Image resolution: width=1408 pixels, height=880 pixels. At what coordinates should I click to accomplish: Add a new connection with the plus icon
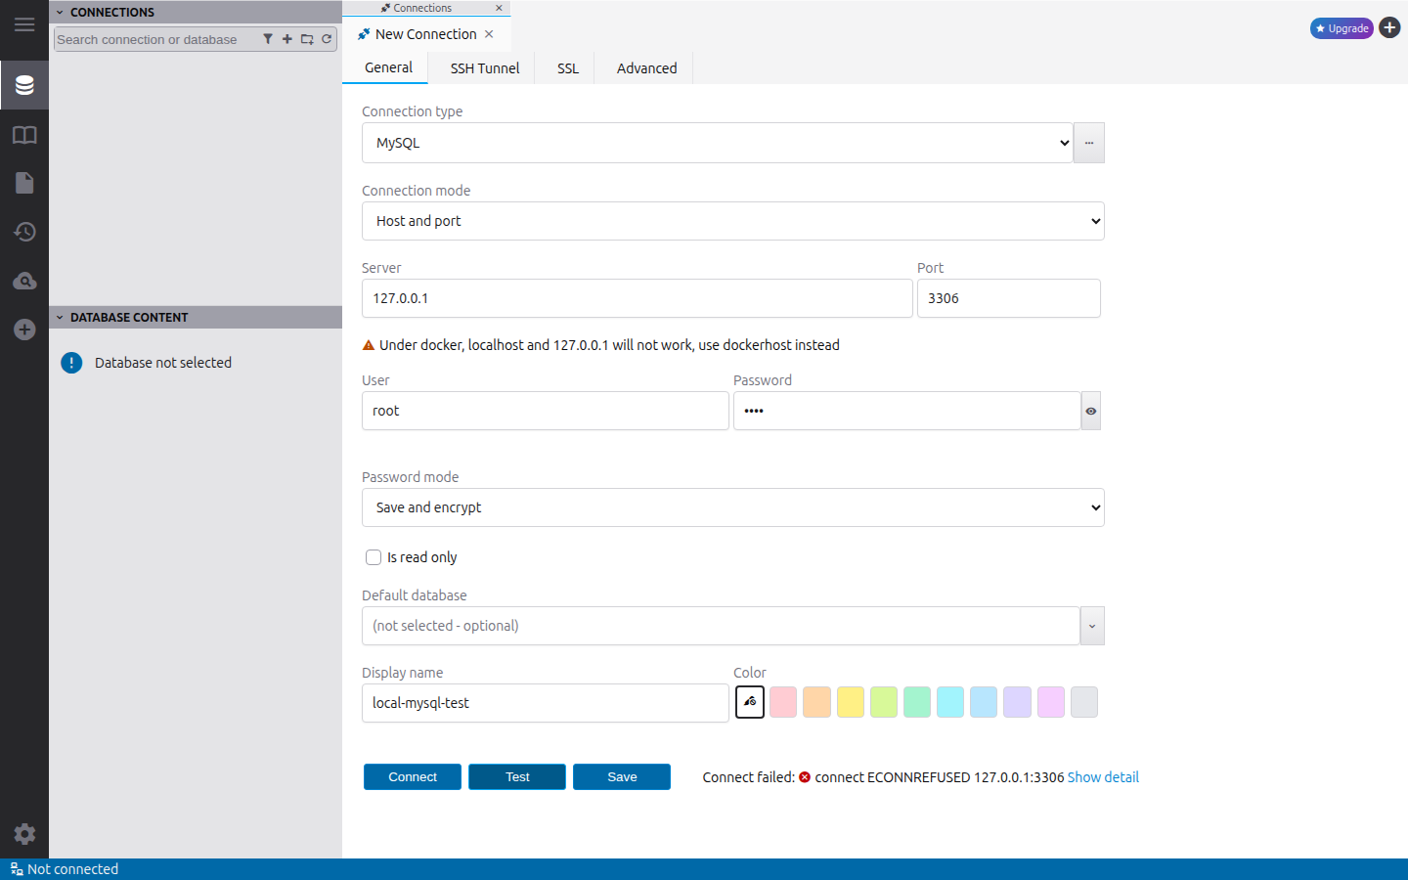(287, 39)
